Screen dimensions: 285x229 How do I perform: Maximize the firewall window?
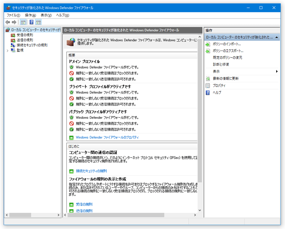(261, 8)
